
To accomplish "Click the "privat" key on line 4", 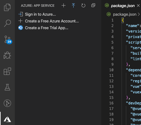I will coord(134,37).
